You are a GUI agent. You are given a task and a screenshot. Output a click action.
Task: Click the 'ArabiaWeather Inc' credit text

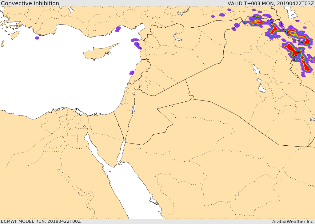pos(293,222)
